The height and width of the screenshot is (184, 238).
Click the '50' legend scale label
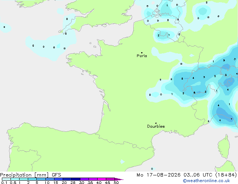(116, 182)
